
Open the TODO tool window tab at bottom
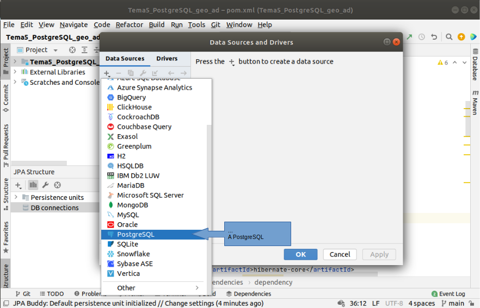coord(52,294)
